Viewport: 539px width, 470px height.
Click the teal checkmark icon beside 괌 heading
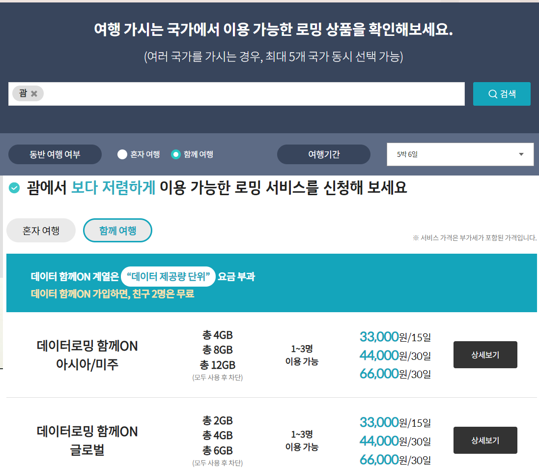pos(14,187)
